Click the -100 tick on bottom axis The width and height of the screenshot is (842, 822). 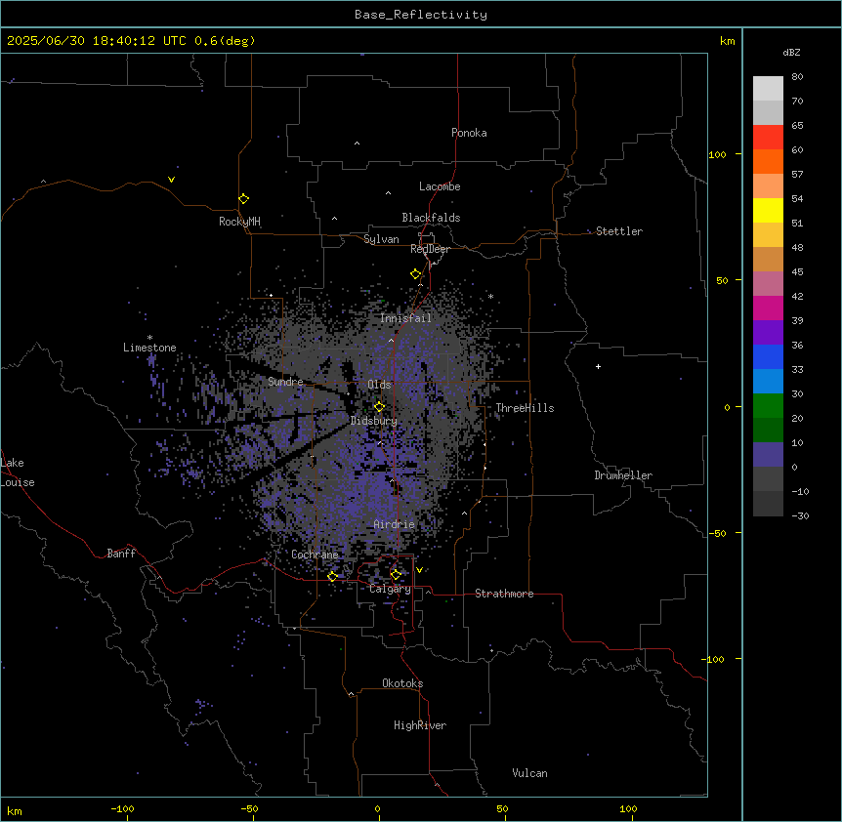click(x=122, y=808)
